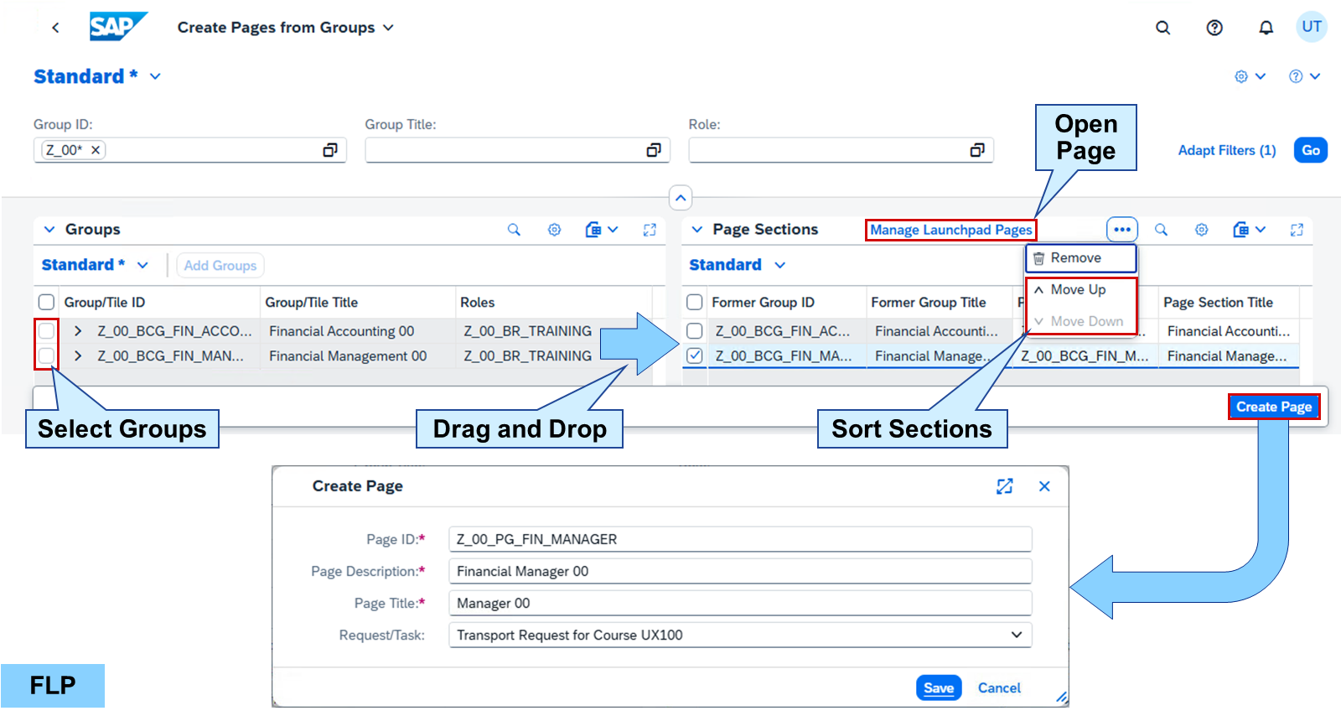Click the Create Page button
The image size is (1341, 716).
click(x=1274, y=407)
